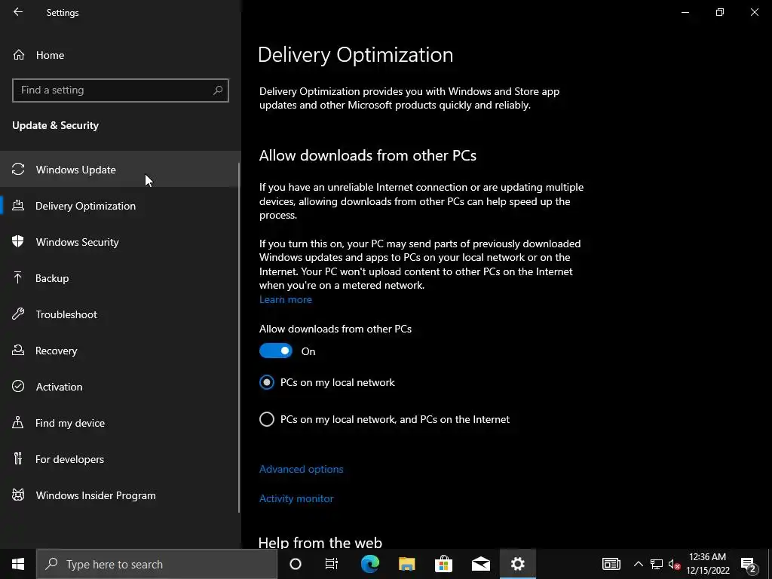This screenshot has height=579, width=772.
Task: Select PCs on my local network radio
Action: click(x=267, y=382)
